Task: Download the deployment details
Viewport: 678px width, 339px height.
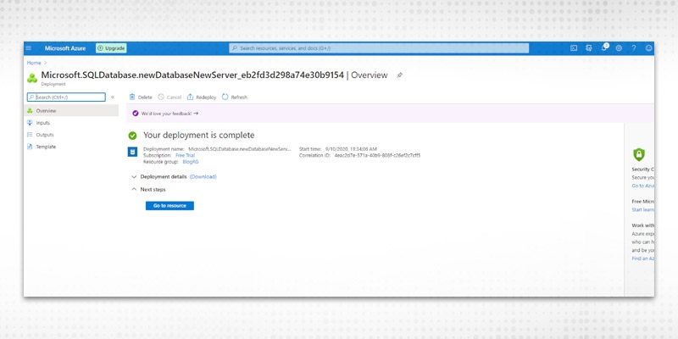Action: click(203, 177)
